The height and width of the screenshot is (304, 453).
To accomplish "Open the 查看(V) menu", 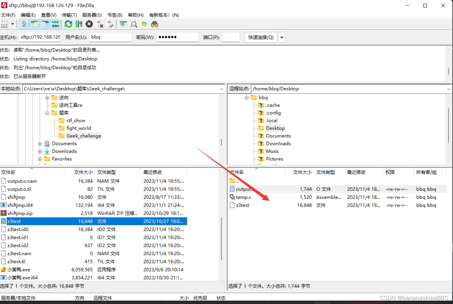I will click(49, 15).
